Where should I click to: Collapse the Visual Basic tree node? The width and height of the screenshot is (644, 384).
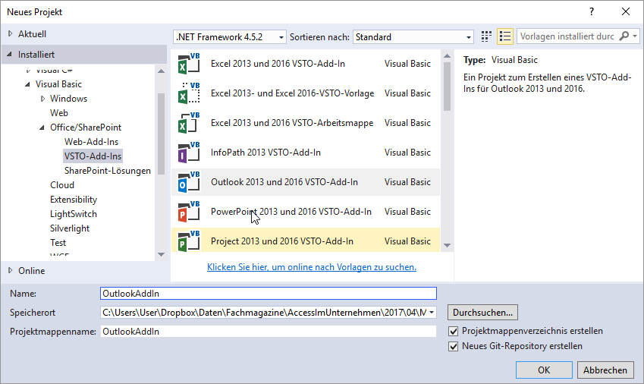(x=27, y=84)
